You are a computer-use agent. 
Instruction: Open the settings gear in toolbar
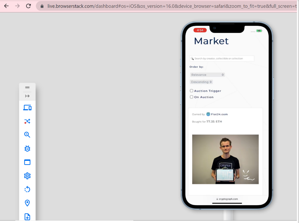tap(27, 176)
